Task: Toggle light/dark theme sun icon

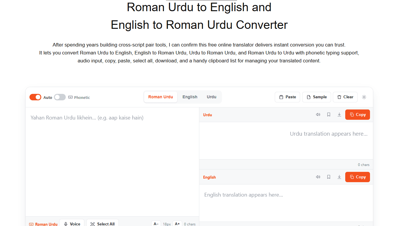Action: pos(364,97)
